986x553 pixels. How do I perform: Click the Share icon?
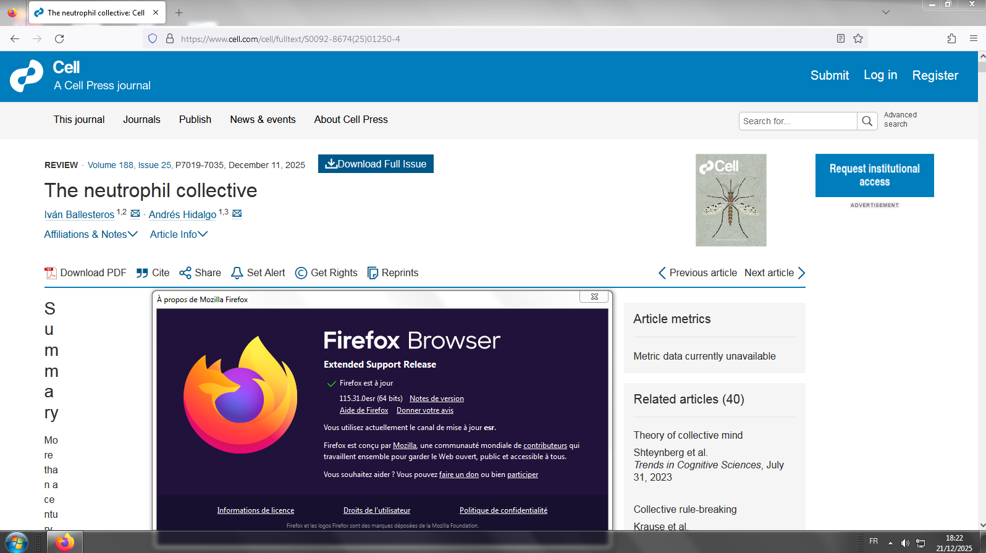click(x=185, y=273)
